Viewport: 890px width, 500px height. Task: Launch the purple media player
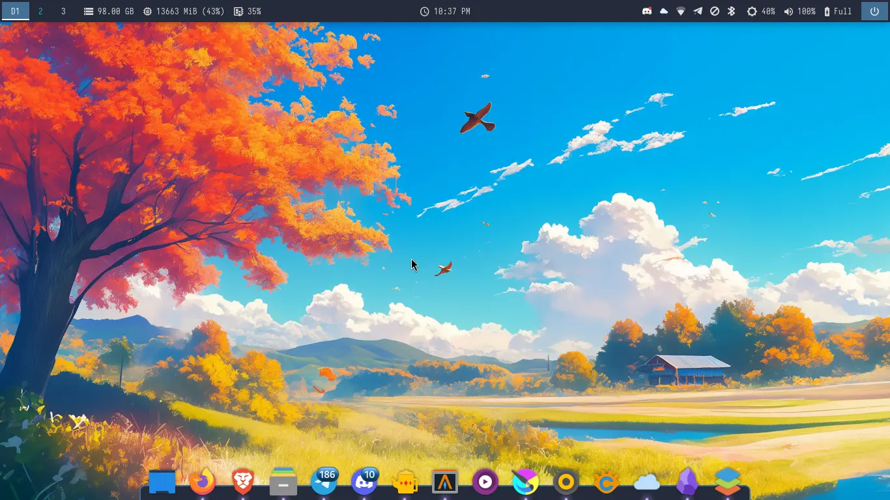tap(485, 482)
